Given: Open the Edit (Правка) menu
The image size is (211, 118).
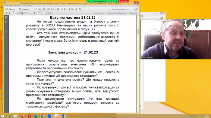Looking at the screenshot, I should (11, 6).
